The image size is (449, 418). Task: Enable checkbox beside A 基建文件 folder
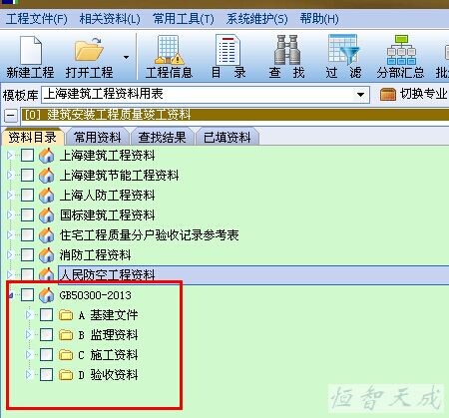pos(46,315)
